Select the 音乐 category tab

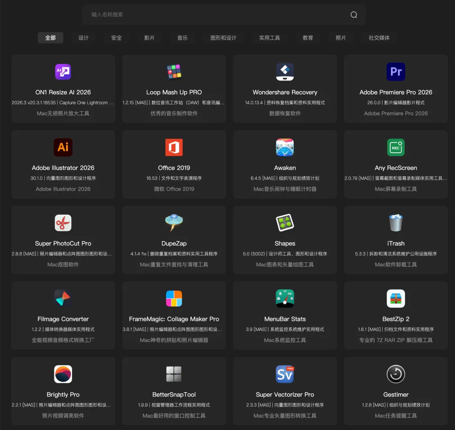[x=182, y=38]
